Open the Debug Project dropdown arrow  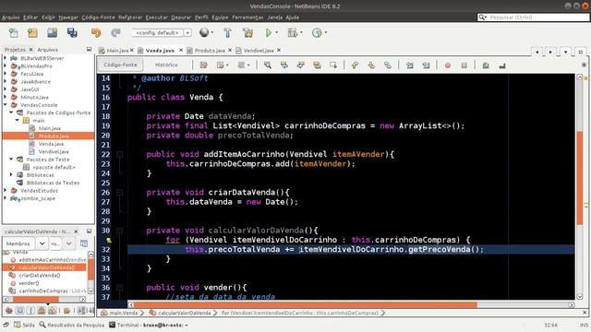[301, 33]
